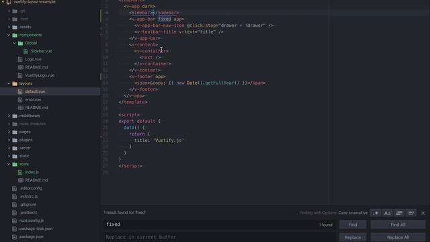This screenshot has width=430, height=242.
Task: Click the package.json file icon
Action: click(x=15, y=237)
